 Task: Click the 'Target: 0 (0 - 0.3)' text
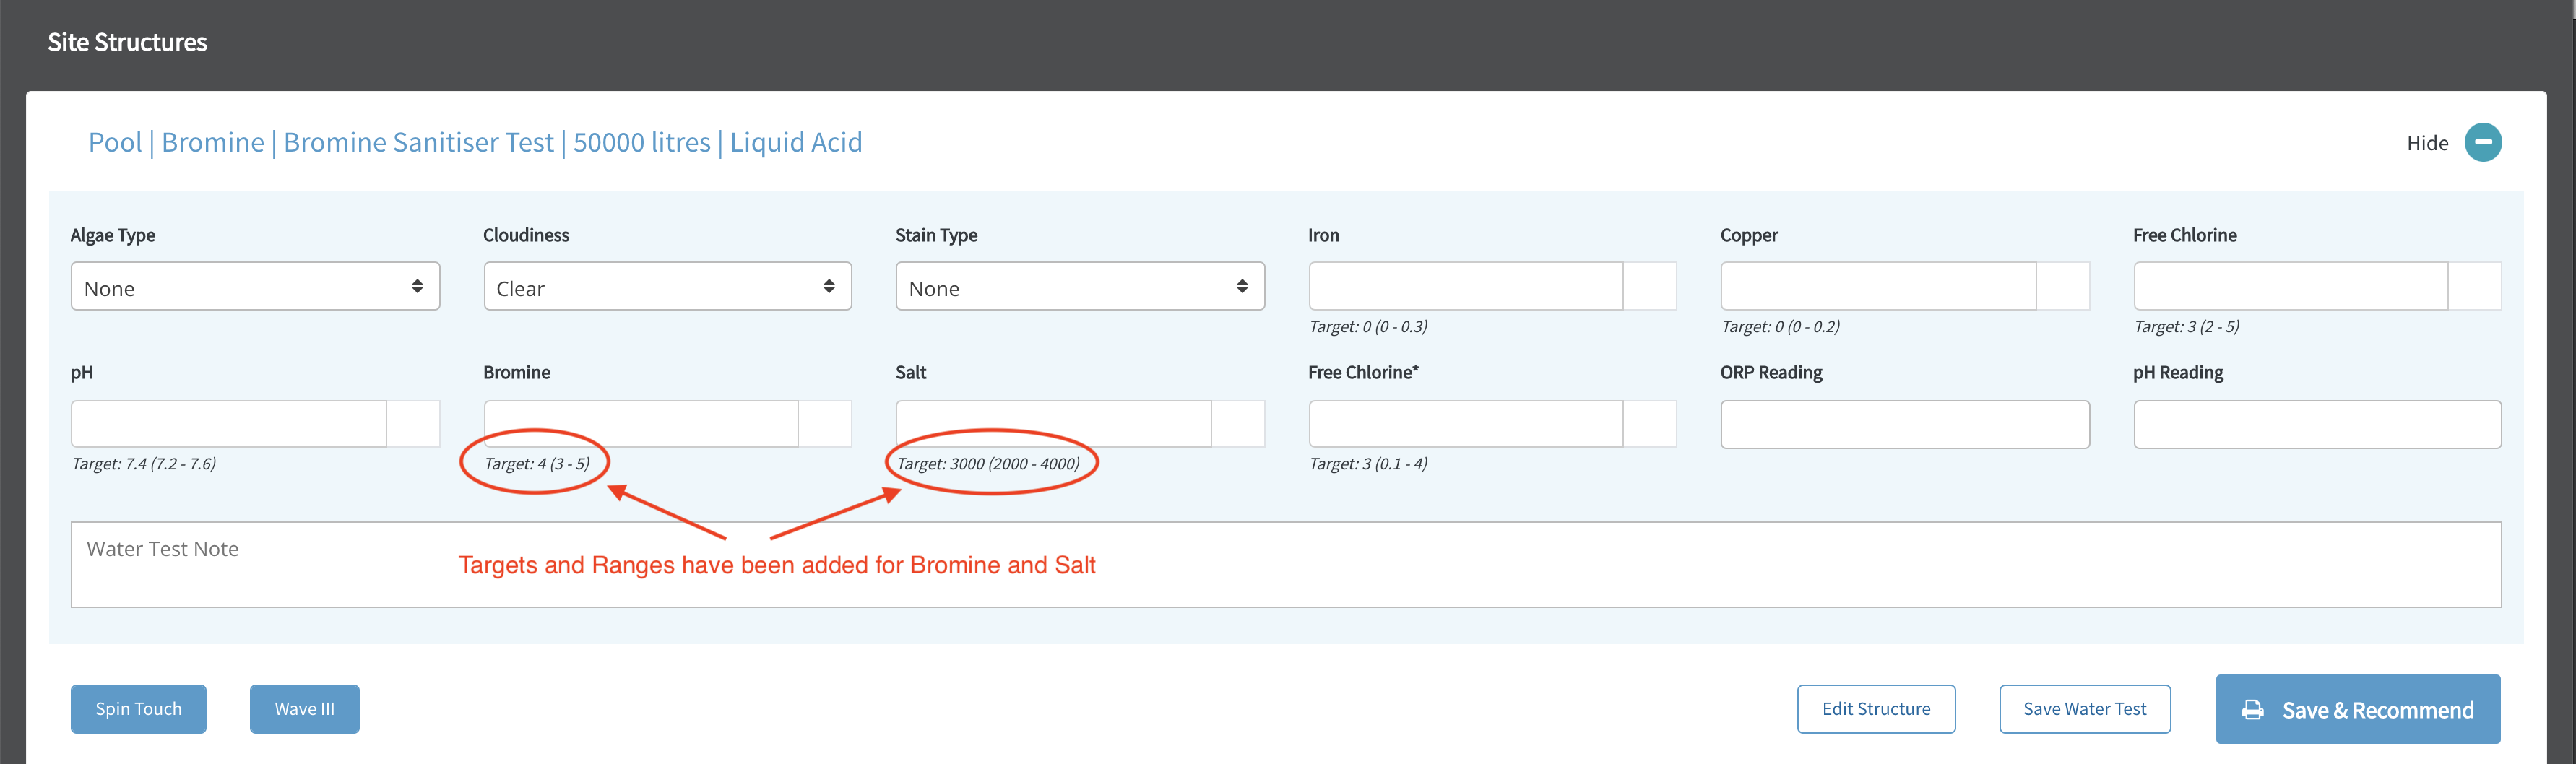pos(1368,327)
